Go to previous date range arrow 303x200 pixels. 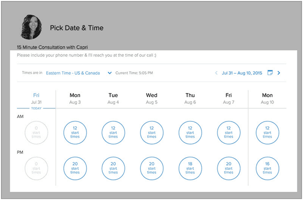pos(216,73)
